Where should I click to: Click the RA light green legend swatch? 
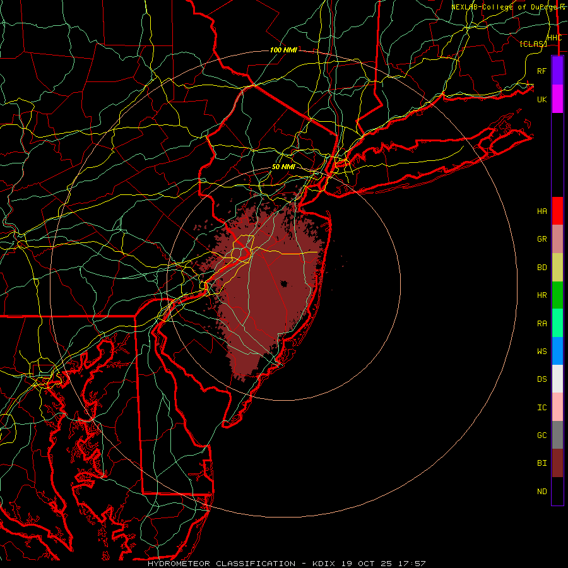tap(557, 323)
